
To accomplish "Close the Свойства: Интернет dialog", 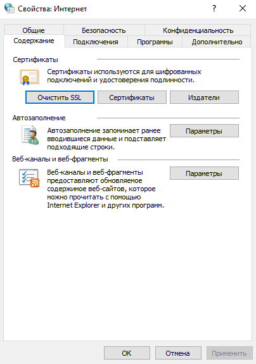I will 243,9.
